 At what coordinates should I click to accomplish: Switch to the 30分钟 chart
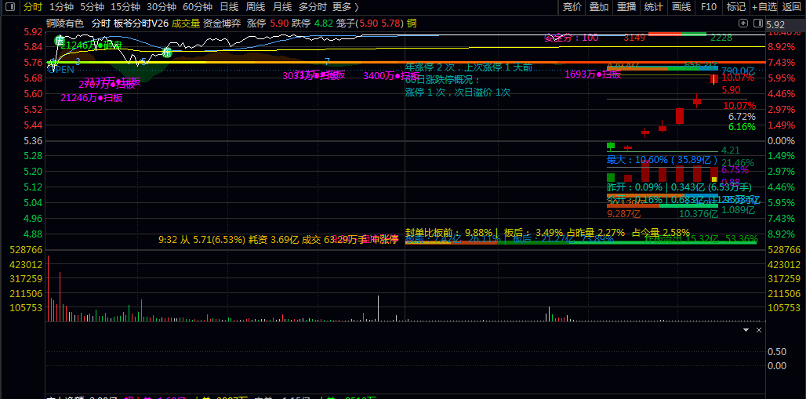click(x=161, y=7)
